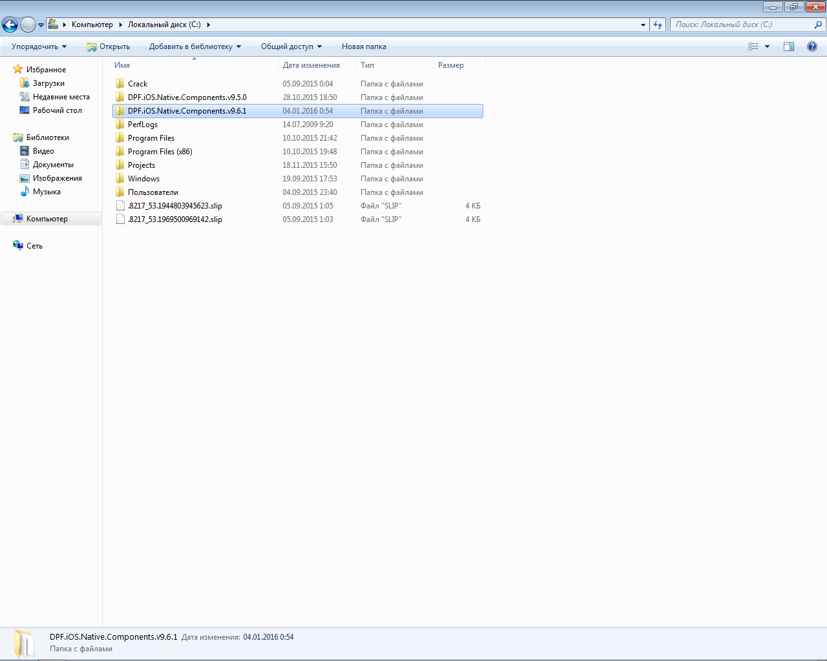Sort by Дата изменения column header
Viewport: 827px width, 661px height.
tap(311, 65)
